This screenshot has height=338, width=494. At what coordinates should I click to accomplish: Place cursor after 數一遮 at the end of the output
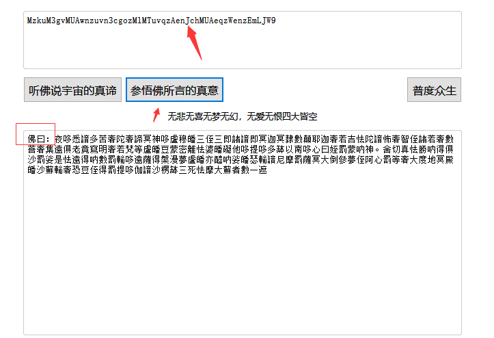pyautogui.click(x=268, y=170)
